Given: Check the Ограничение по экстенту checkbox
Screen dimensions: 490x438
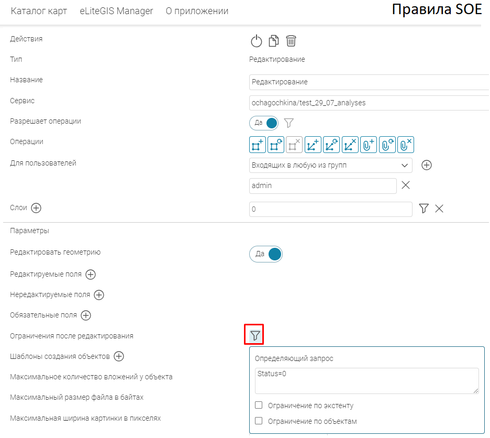Looking at the screenshot, I should click(x=259, y=405).
